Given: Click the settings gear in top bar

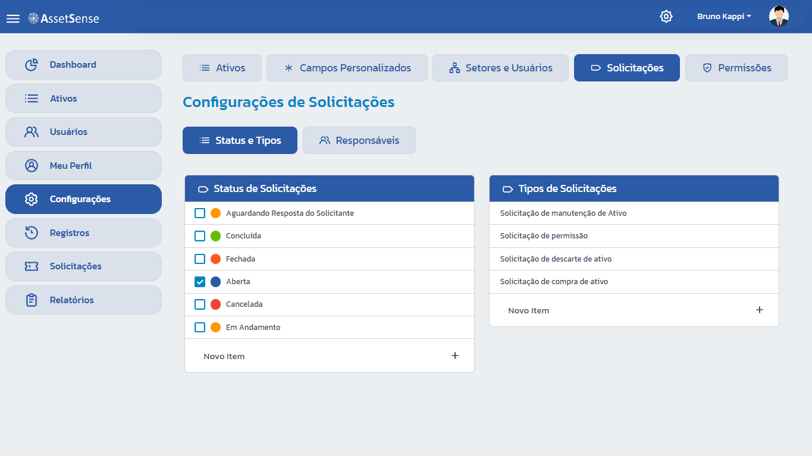Looking at the screenshot, I should 666,17.
